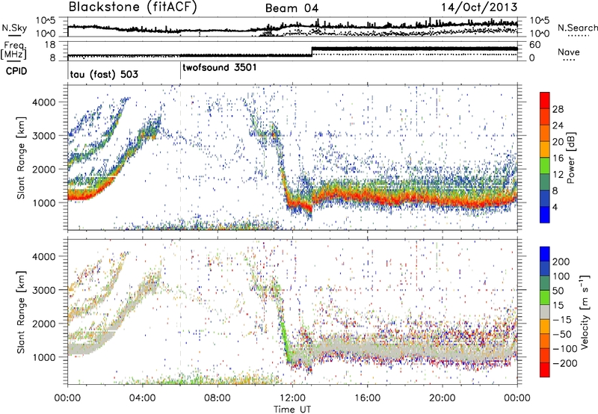Viewport: 598px width, 414px height.
Task: Select the 'Beam 04' label
Action: [292, 8]
